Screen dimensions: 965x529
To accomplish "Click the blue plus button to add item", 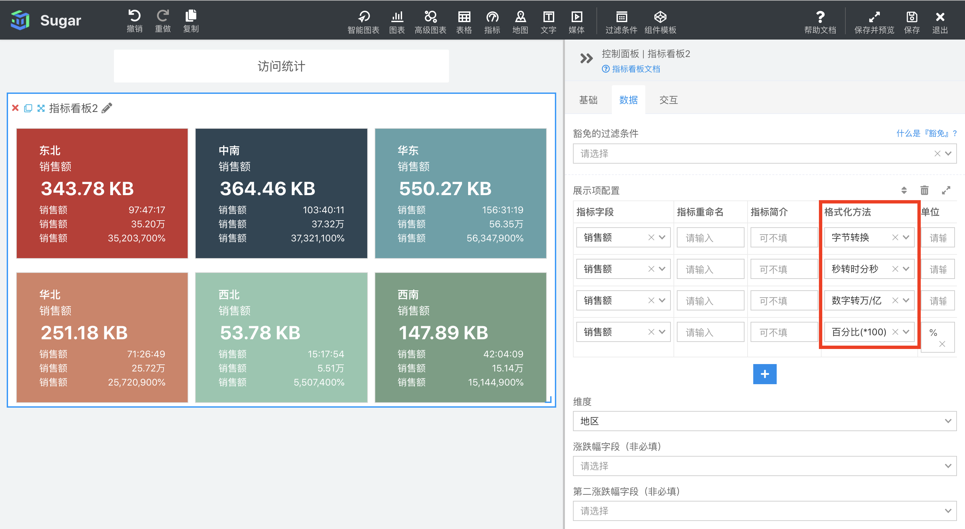I will pos(765,374).
